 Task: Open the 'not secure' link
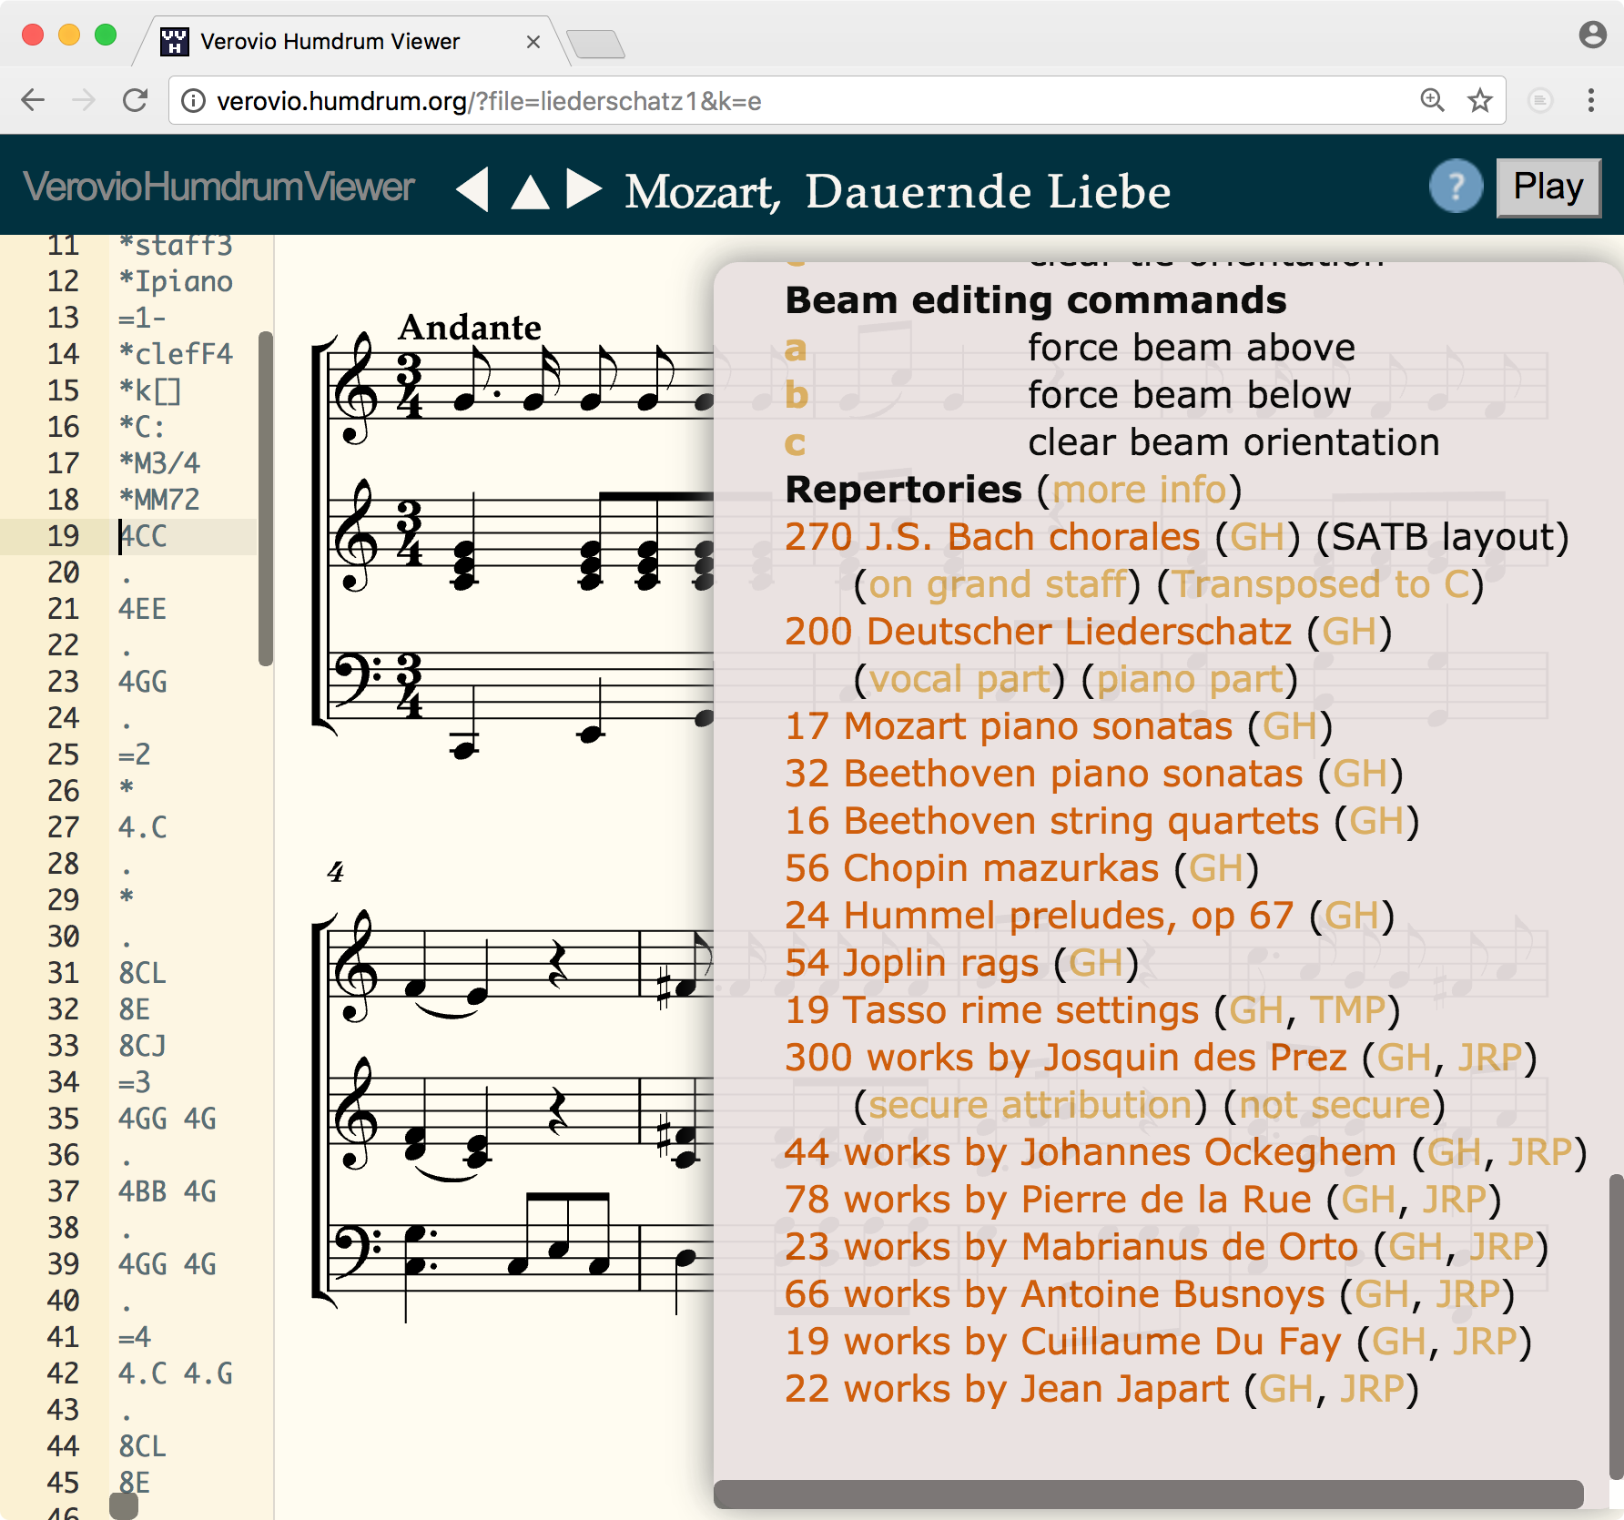click(x=1335, y=1105)
